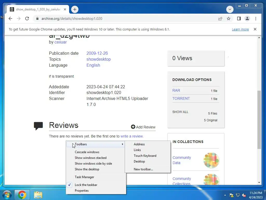Enable the Desktop toolbar

148,161
